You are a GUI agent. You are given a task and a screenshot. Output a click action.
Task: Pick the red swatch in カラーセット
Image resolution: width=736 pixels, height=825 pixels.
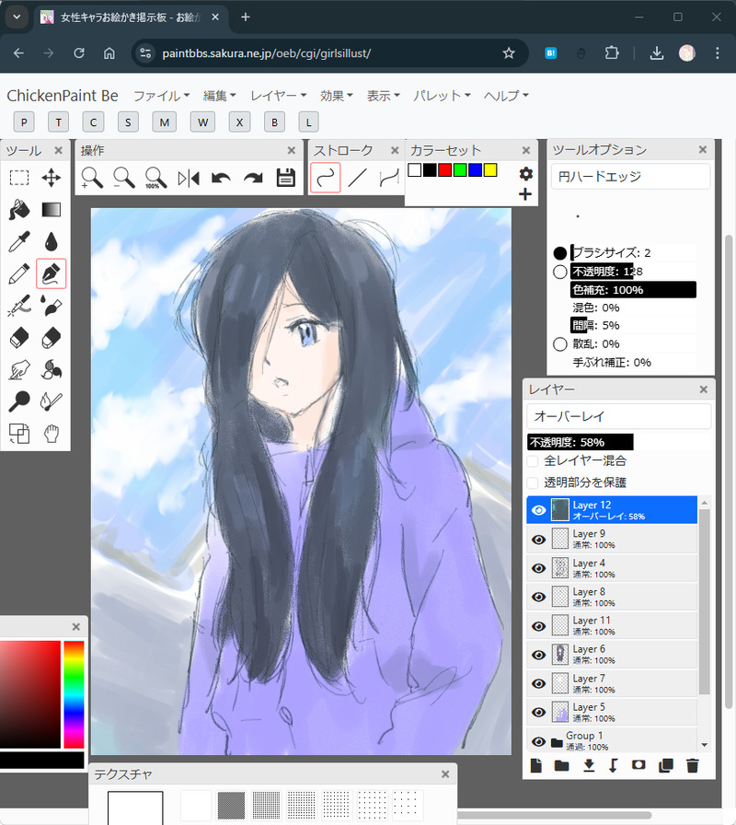(x=444, y=170)
